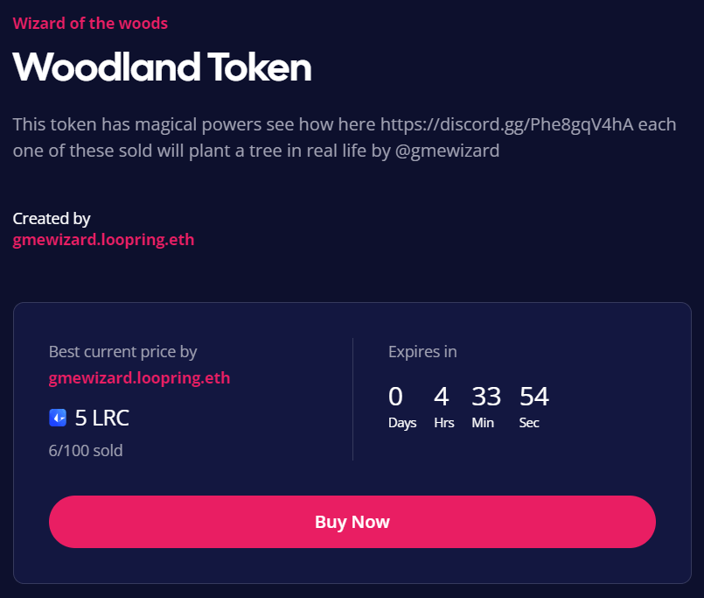The width and height of the screenshot is (704, 598).
Task: Click the 5 LRC price text
Action: click(102, 419)
